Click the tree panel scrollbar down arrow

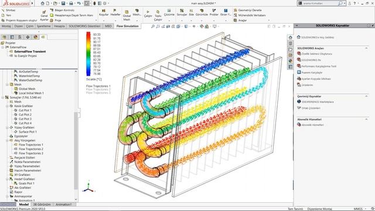point(76,199)
